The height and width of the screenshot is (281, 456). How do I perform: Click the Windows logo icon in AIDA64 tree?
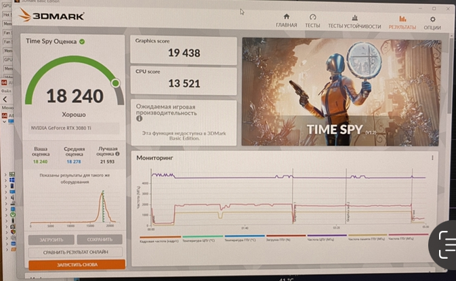(x=12, y=180)
